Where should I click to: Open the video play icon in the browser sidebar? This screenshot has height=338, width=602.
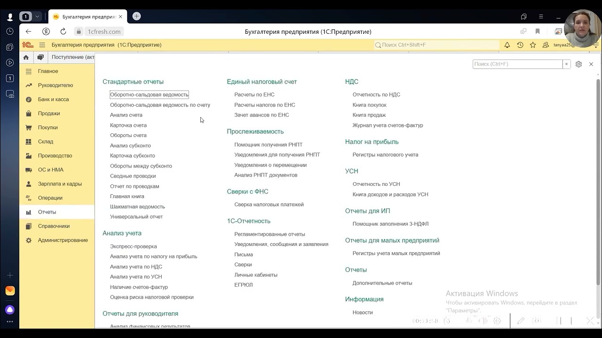[x=10, y=63]
